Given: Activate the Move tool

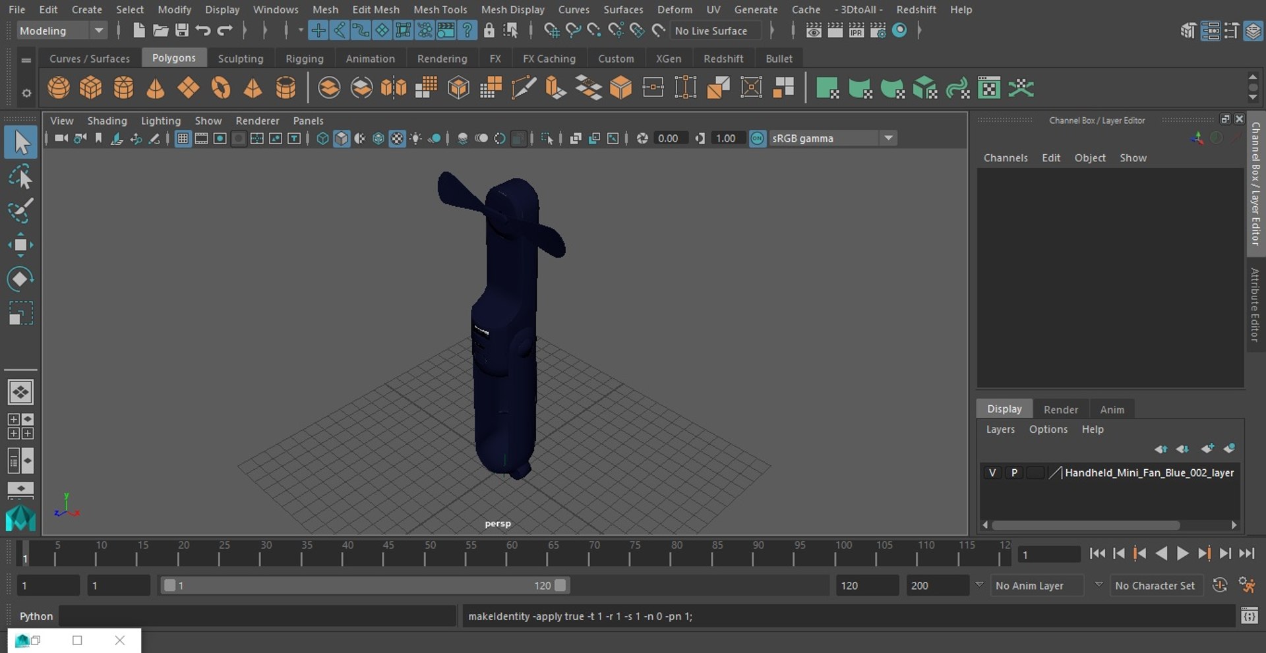Looking at the screenshot, I should (x=21, y=244).
